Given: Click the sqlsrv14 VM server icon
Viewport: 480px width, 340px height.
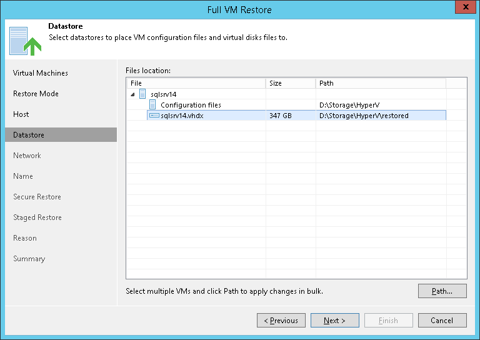Looking at the screenshot, I should click(143, 94).
